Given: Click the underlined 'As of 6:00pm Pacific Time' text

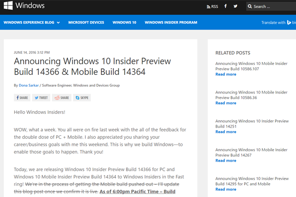Looking at the screenshot, I should click(x=138, y=192).
